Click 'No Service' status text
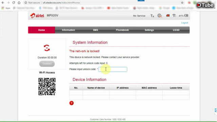This screenshot has height=122, width=217. [x=139, y=16]
